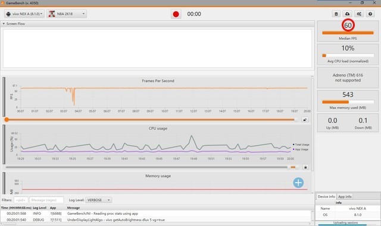The height and width of the screenshot is (226, 381).
Task: Click the blue plus add-chart button
Action: point(298,183)
